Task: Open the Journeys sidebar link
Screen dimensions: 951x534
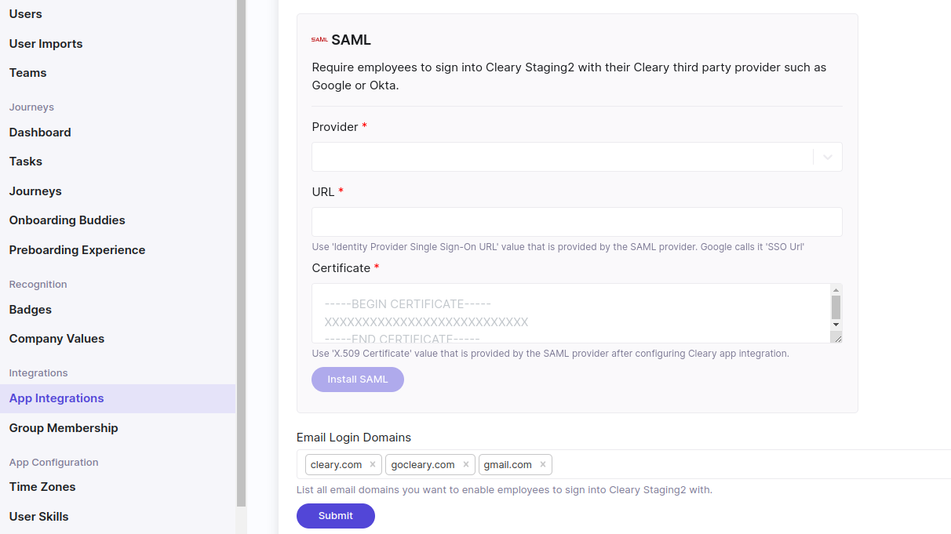Action: [35, 191]
